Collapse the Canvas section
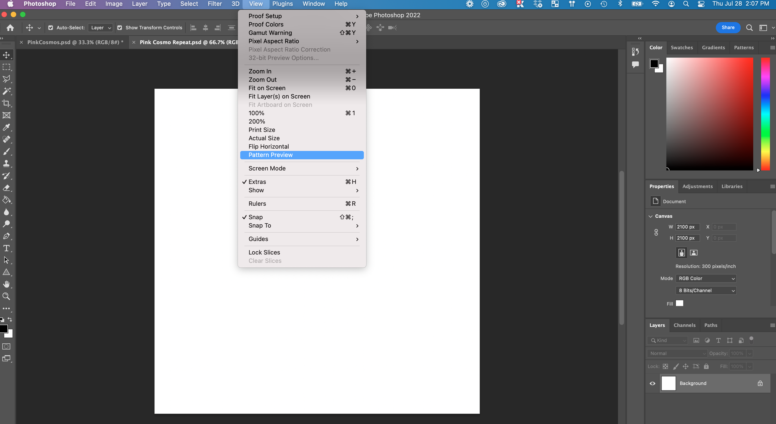The height and width of the screenshot is (424, 776). pos(651,216)
